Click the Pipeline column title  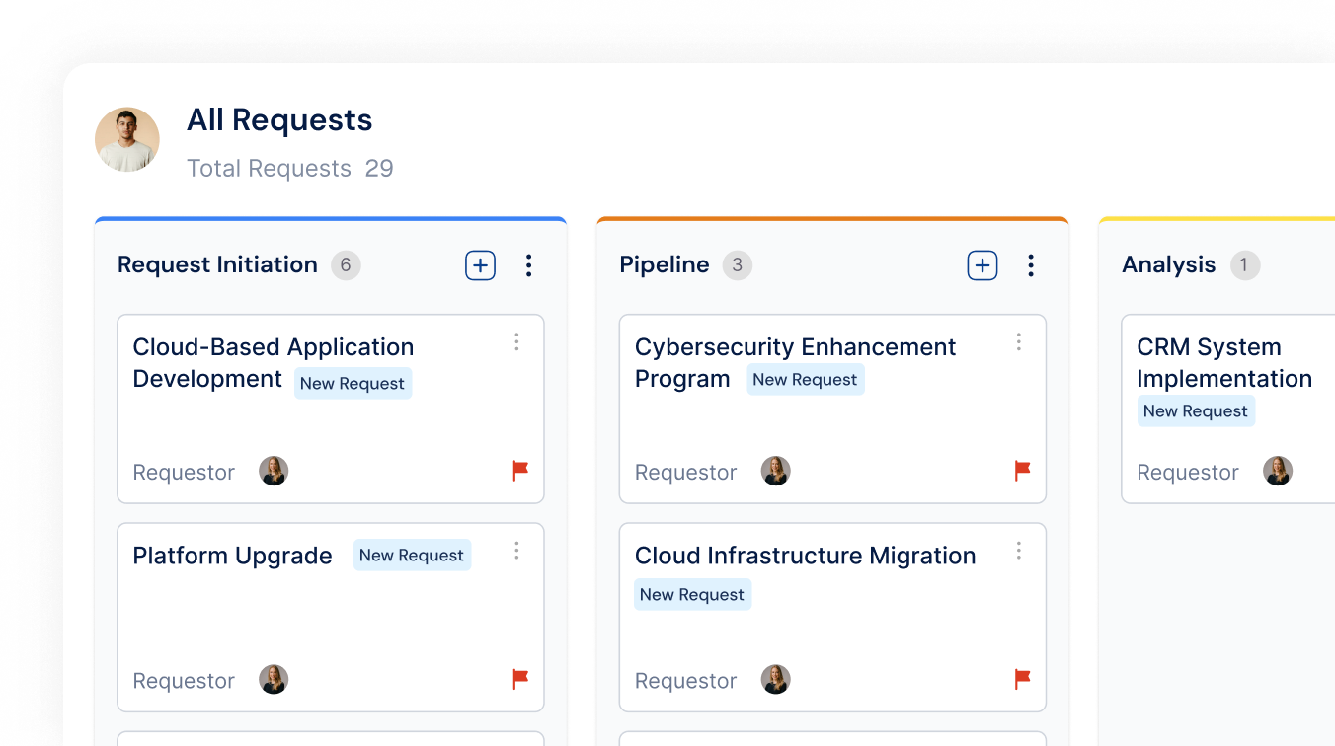tap(665, 264)
